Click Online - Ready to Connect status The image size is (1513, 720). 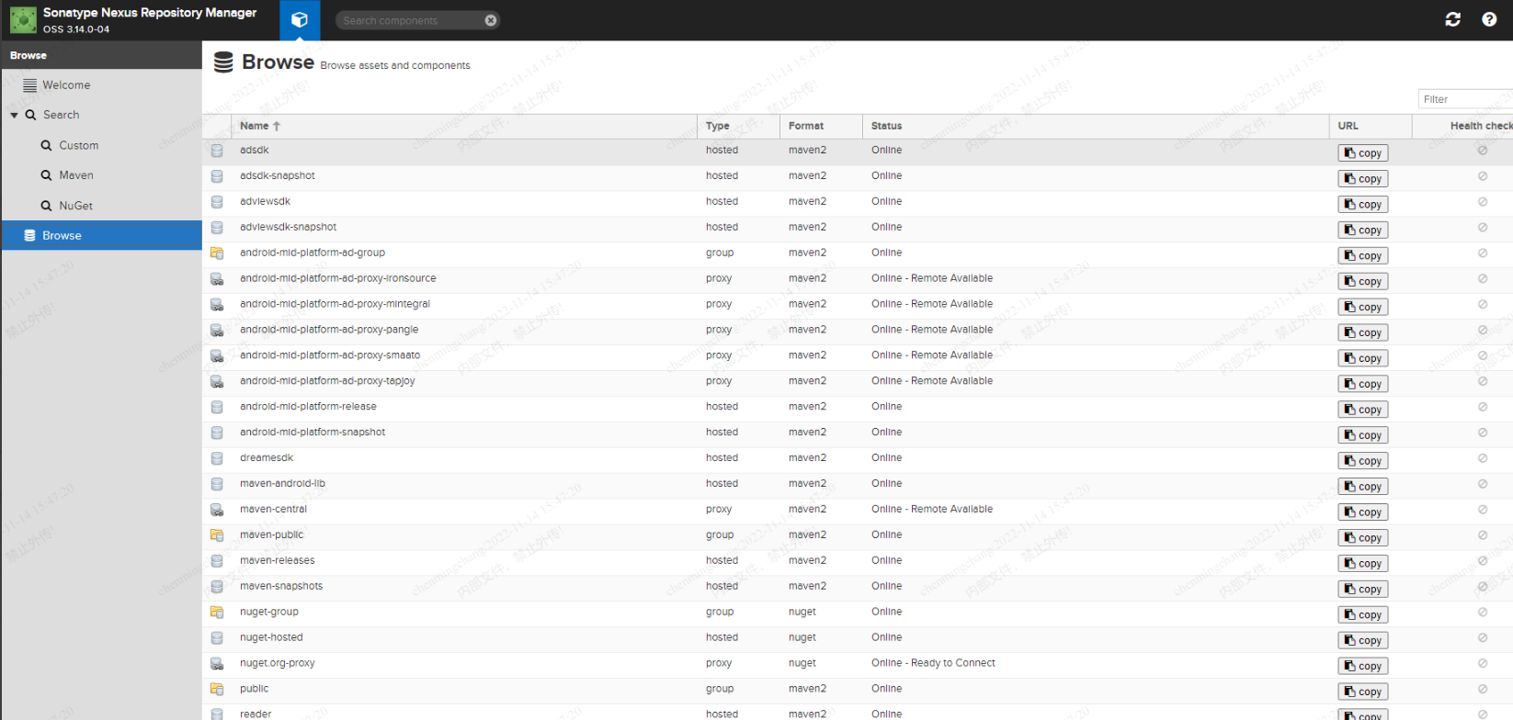933,663
